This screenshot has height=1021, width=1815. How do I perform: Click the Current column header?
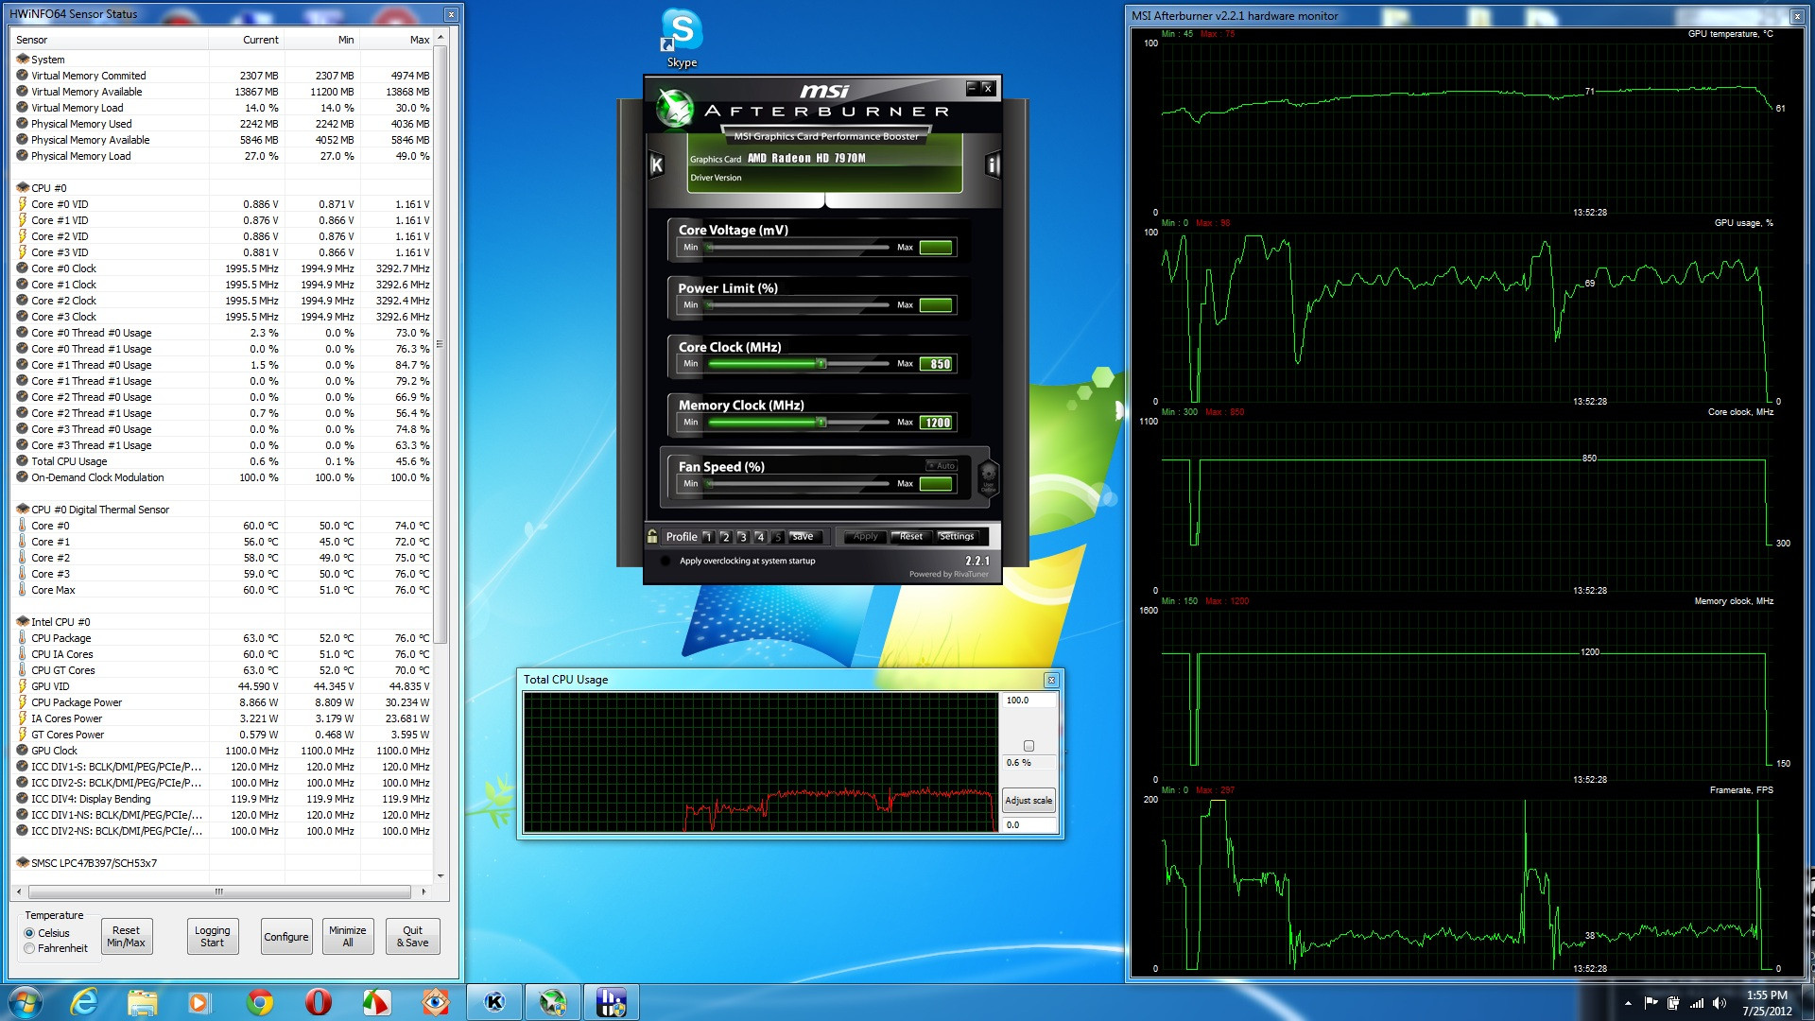click(246, 40)
